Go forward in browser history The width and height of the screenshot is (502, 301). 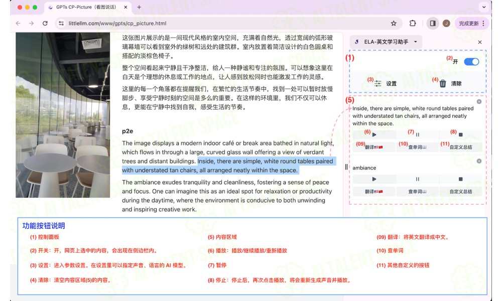tap(31, 24)
